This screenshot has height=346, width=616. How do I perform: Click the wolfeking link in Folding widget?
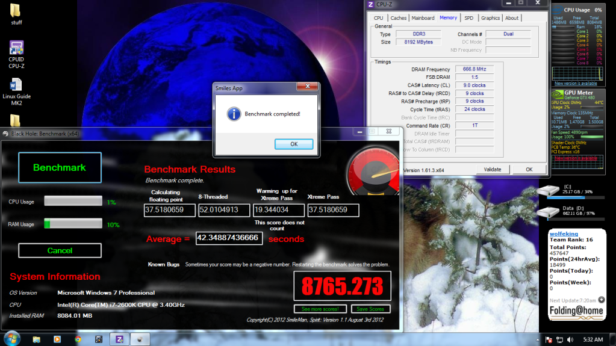point(564,233)
